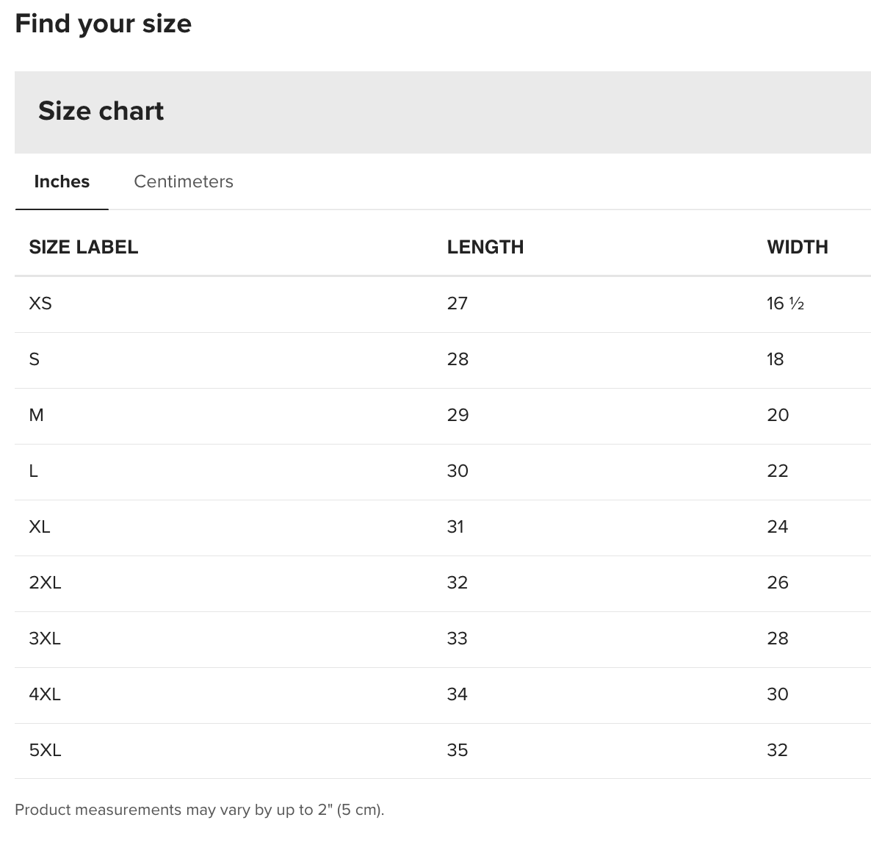Click the S size label cell
Image resolution: width=871 pixels, height=845 pixels.
[34, 359]
